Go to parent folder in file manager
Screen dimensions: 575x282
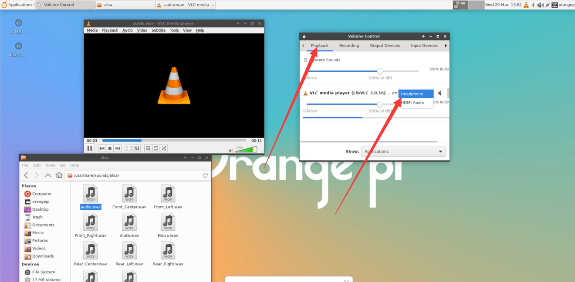pyautogui.click(x=48, y=175)
